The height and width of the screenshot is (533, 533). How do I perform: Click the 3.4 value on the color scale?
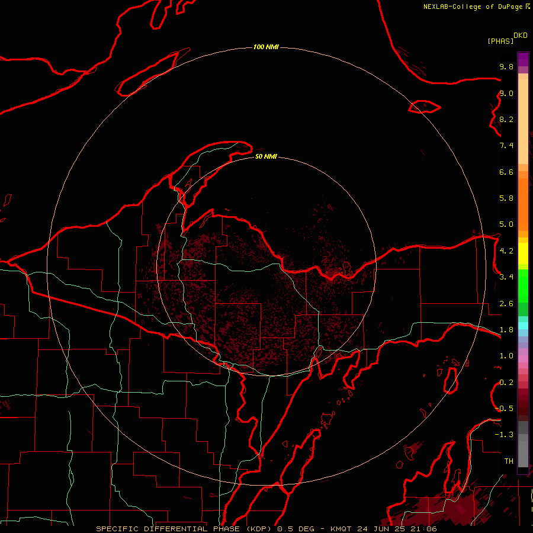pyautogui.click(x=506, y=277)
